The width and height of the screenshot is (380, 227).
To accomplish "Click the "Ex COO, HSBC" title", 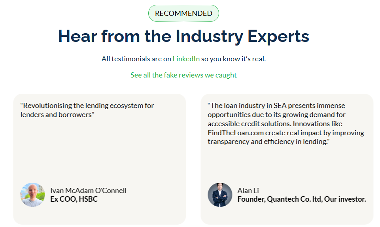I will click(x=74, y=199).
